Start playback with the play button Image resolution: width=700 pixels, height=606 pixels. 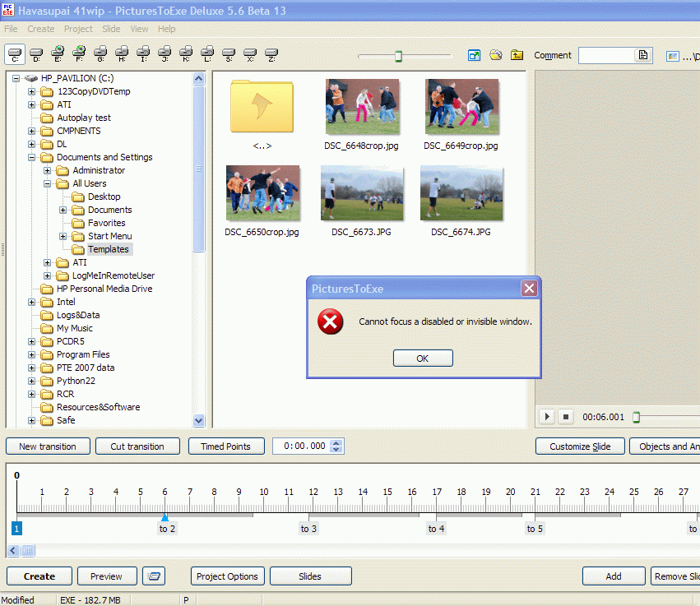(547, 417)
